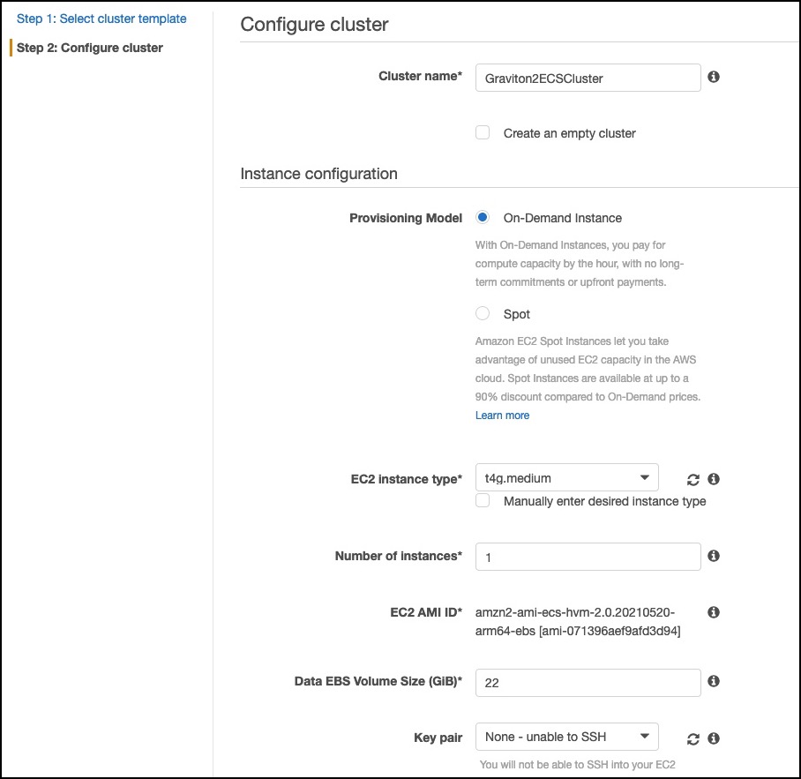Open info icon beside Key pair
Image resolution: width=801 pixels, height=779 pixels.
(x=714, y=738)
